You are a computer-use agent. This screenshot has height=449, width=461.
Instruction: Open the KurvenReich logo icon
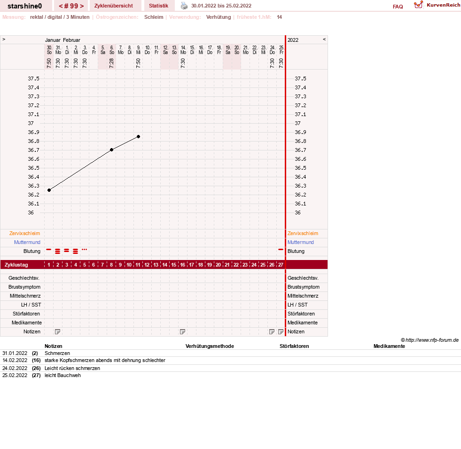click(x=418, y=5)
